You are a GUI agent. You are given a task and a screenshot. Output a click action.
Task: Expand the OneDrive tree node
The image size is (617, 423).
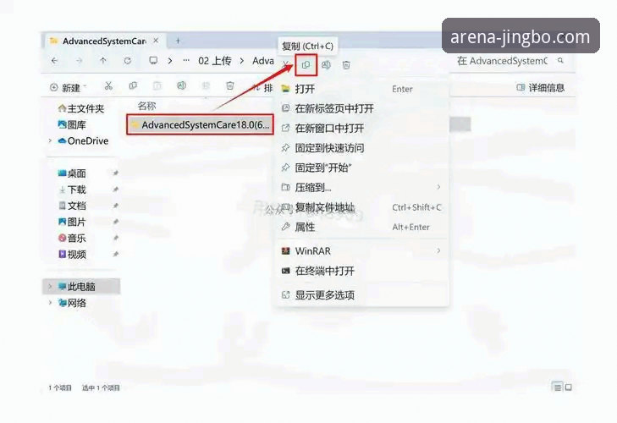click(x=50, y=140)
